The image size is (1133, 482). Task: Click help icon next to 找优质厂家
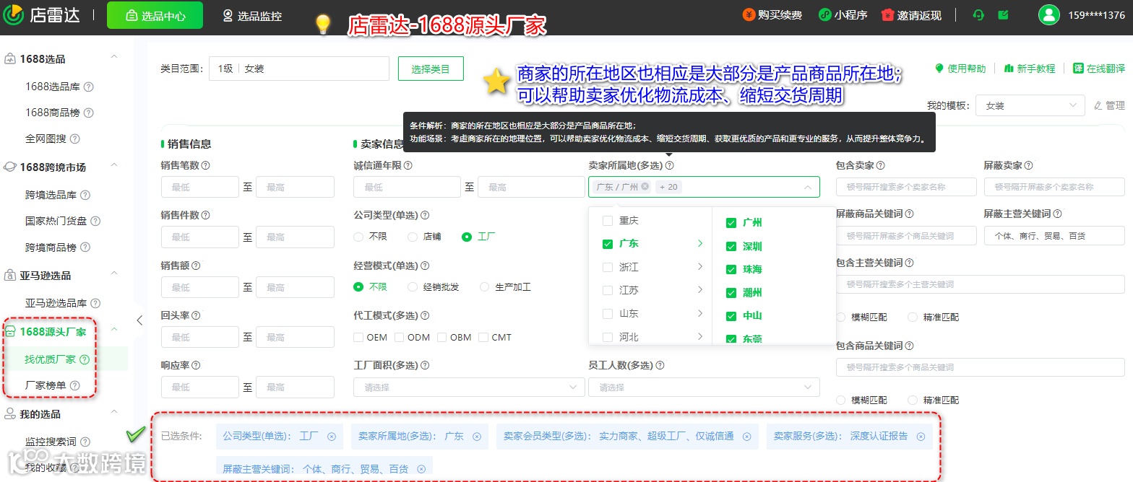point(85,359)
